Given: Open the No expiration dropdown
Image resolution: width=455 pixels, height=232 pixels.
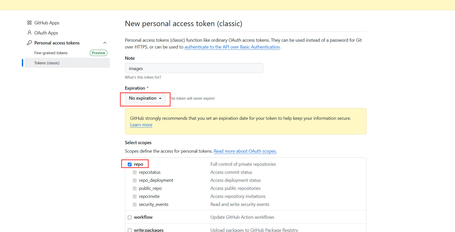Looking at the screenshot, I should (x=145, y=98).
